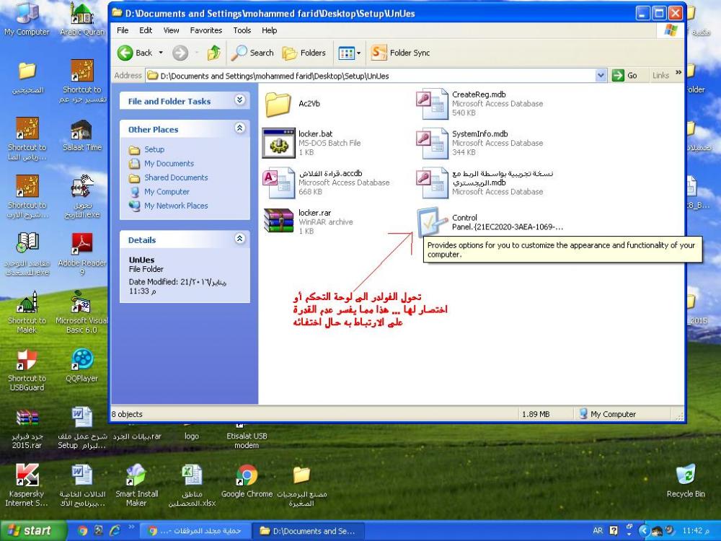The image size is (721, 541).
Task: Open the View menu
Action: (x=171, y=30)
